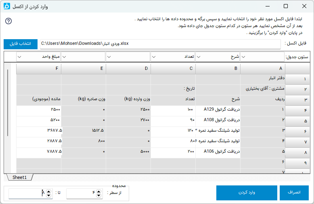Select row header ۸
The image size is (314, 204).
pos(297,153)
